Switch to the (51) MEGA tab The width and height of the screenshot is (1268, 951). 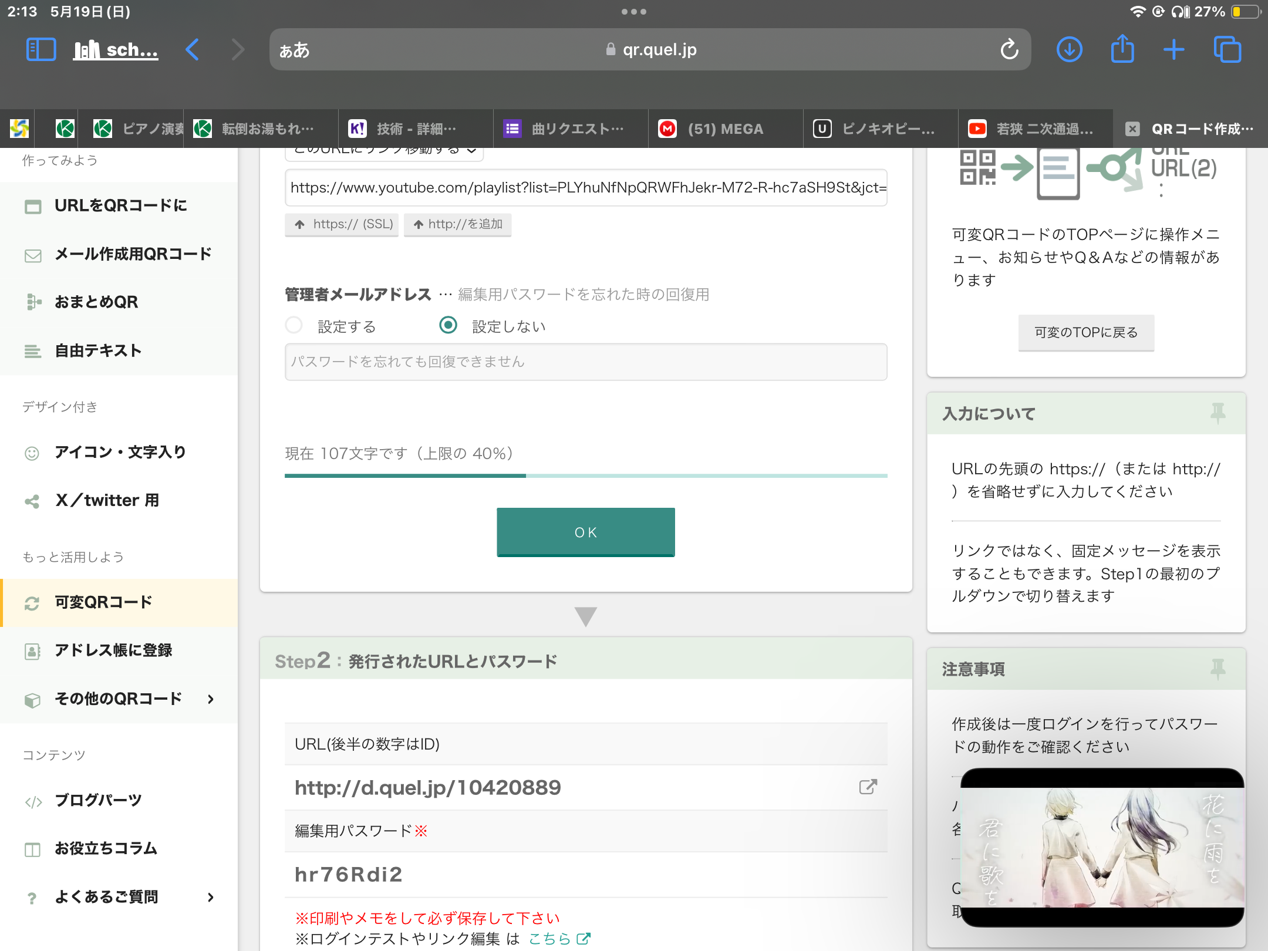(725, 129)
